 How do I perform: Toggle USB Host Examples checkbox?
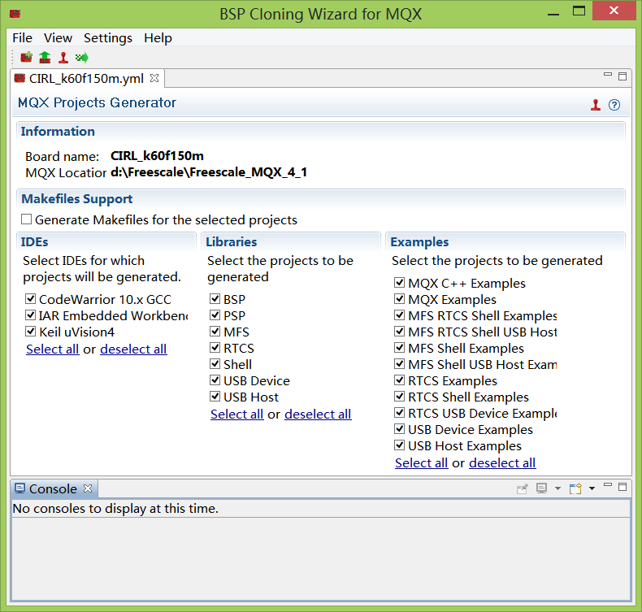point(400,445)
